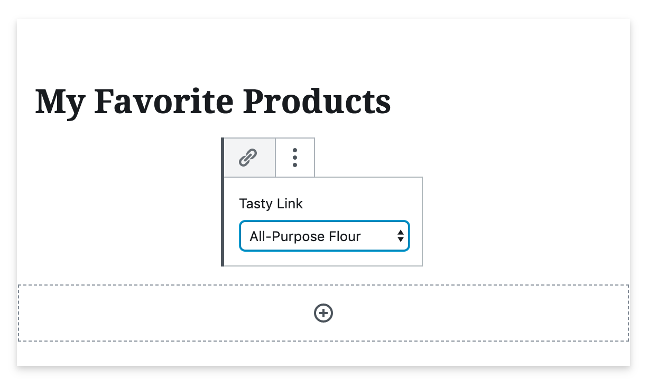Add a new block with the plus button
648x386 pixels.
[x=323, y=313]
